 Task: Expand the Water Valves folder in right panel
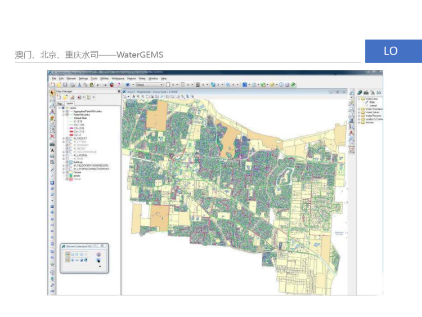[359, 112]
